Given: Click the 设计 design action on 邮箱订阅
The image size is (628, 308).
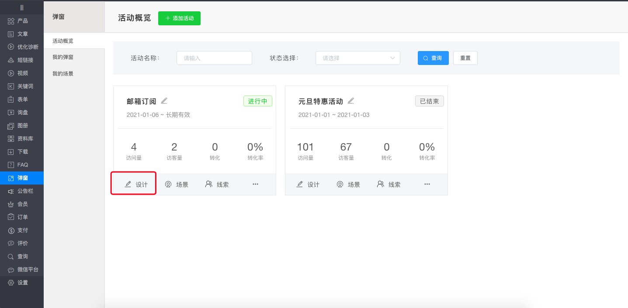Looking at the screenshot, I should coord(133,184).
